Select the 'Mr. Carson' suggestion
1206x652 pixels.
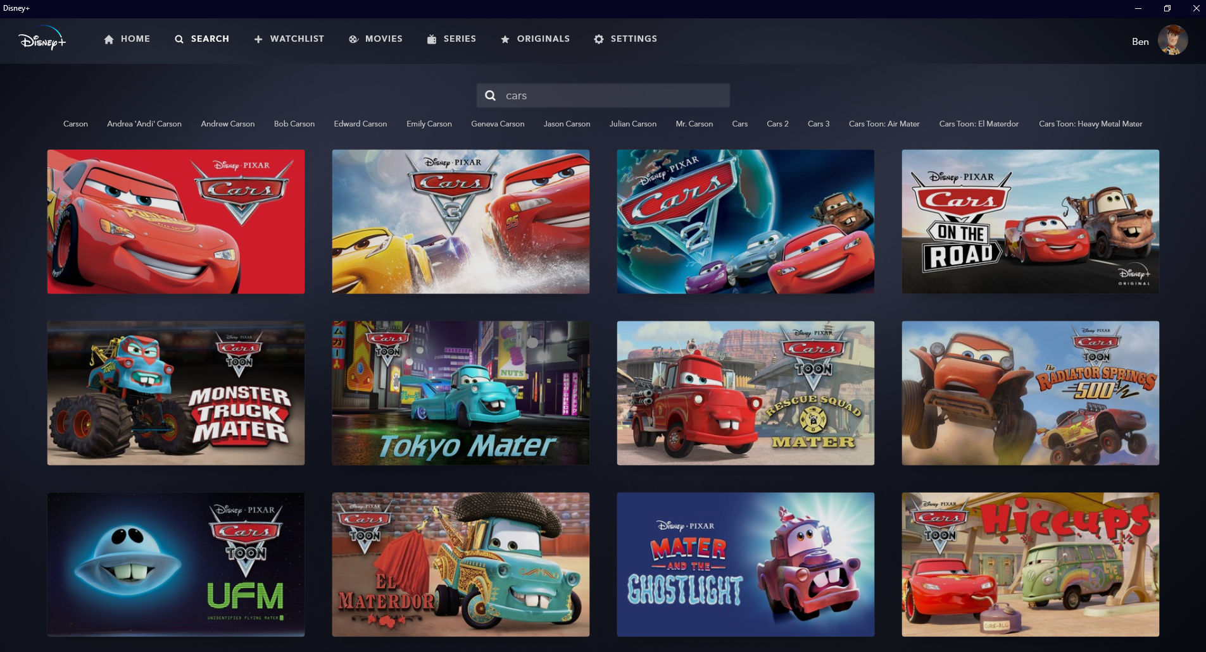point(694,124)
